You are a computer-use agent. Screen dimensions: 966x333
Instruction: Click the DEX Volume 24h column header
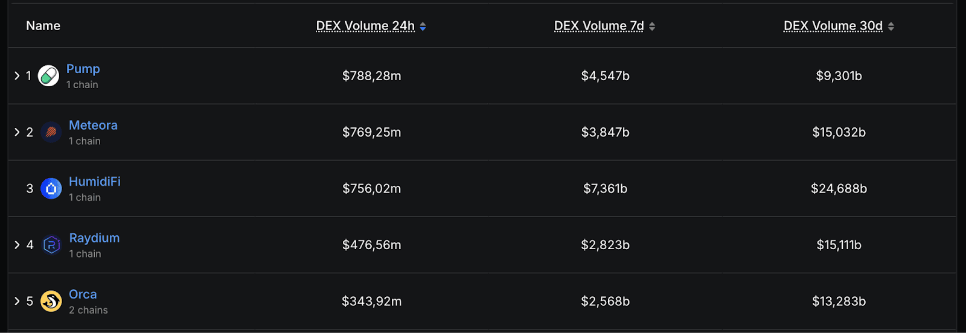pos(365,26)
